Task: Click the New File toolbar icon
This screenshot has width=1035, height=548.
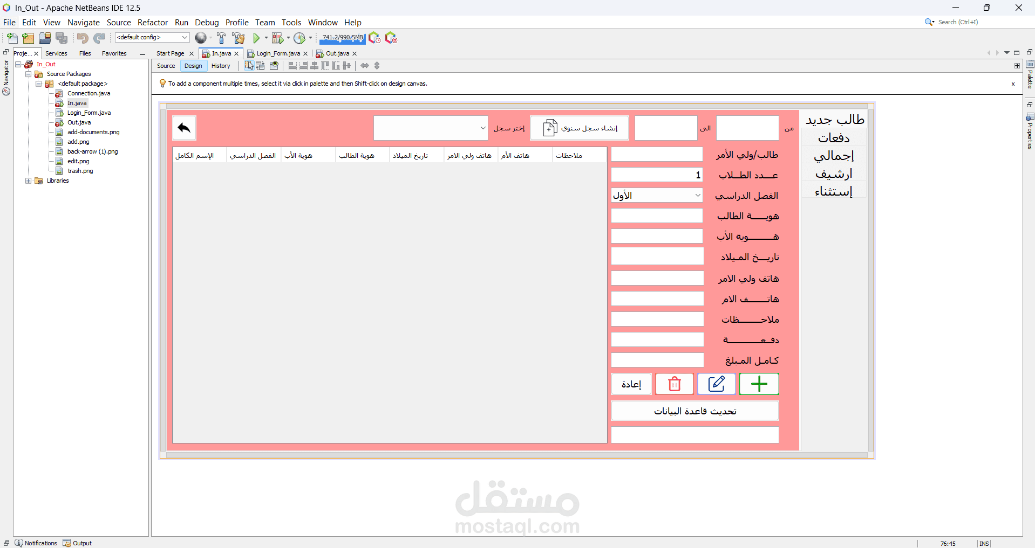Action: [12, 38]
